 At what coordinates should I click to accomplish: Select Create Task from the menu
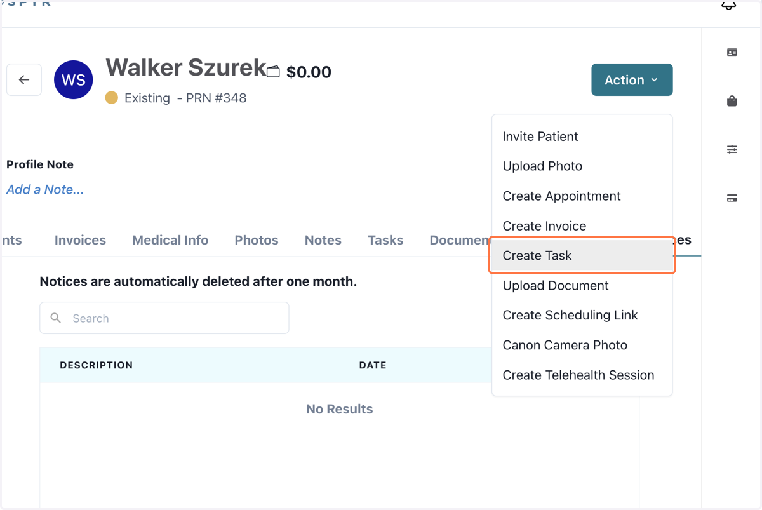point(582,255)
